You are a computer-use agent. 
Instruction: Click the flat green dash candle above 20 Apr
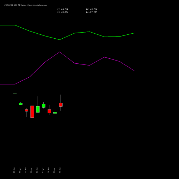click(15, 93)
